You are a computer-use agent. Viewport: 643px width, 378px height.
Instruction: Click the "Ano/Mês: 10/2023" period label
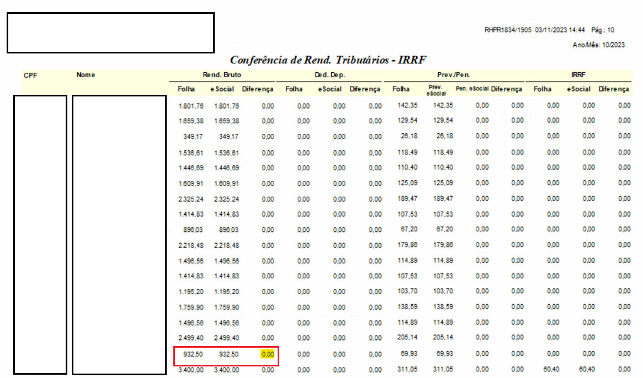(598, 45)
